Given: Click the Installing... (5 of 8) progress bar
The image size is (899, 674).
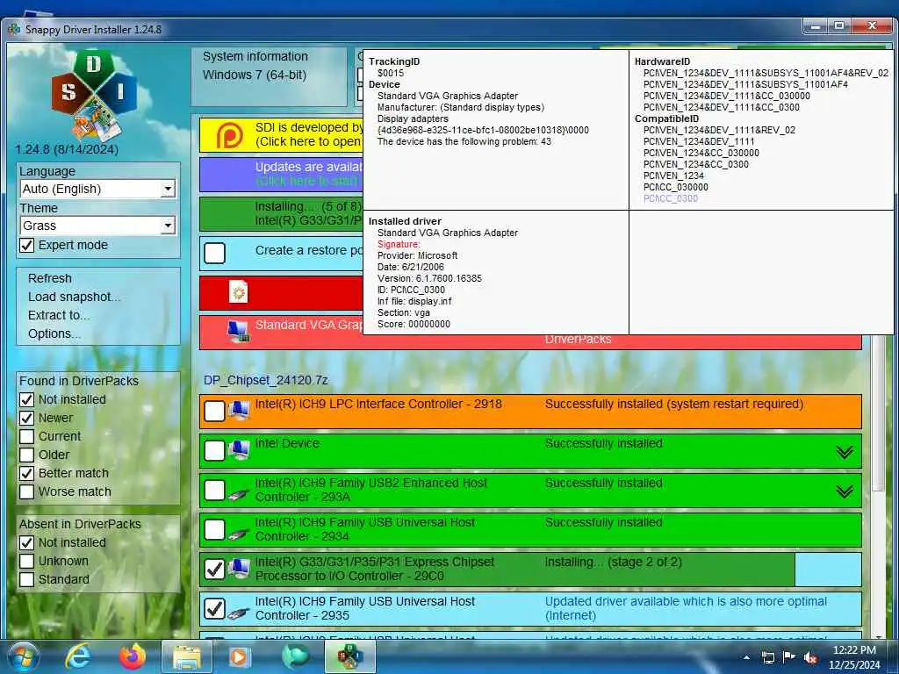Looking at the screenshot, I should [281, 214].
